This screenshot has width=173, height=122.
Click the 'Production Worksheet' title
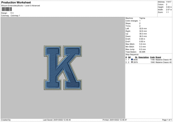point(16,2)
